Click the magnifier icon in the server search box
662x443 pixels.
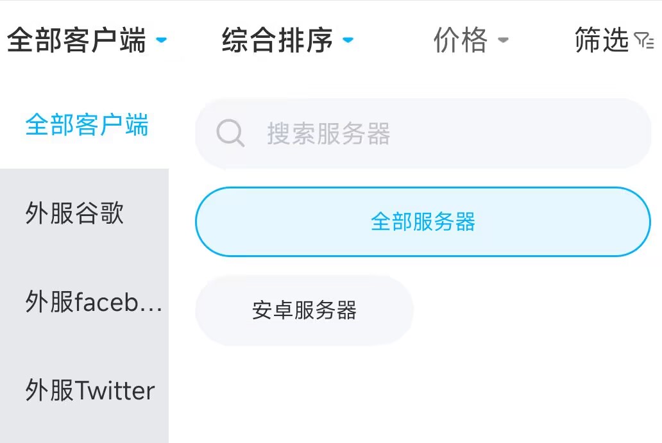pyautogui.click(x=230, y=133)
